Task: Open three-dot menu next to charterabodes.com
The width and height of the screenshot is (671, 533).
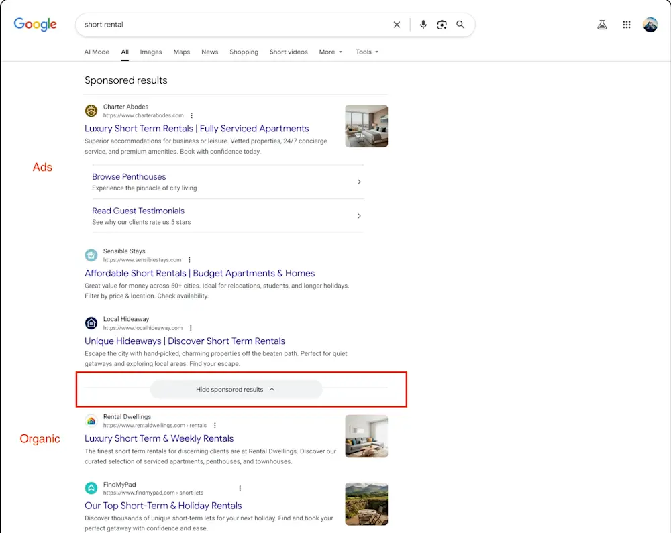Action: [192, 115]
